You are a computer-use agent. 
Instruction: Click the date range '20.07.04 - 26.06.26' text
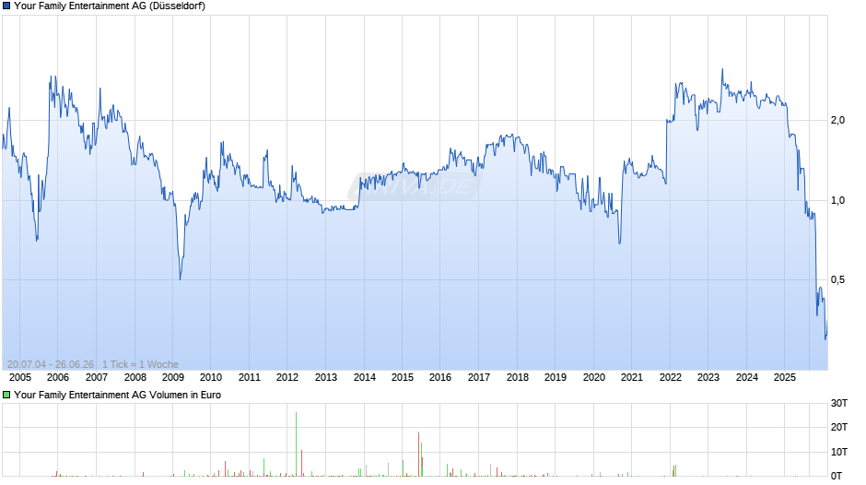51,364
